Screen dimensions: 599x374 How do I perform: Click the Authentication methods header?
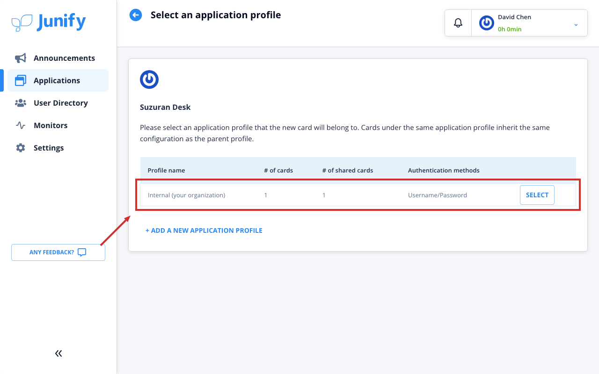click(444, 170)
